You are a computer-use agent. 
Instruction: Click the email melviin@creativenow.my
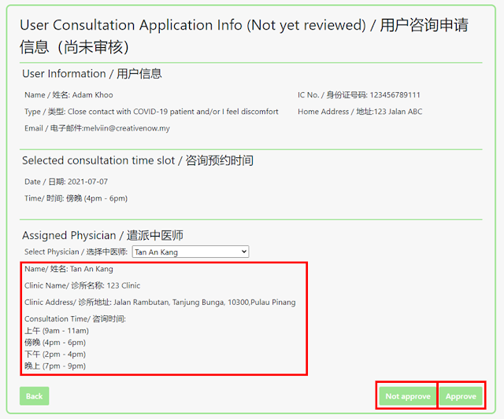[127, 128]
